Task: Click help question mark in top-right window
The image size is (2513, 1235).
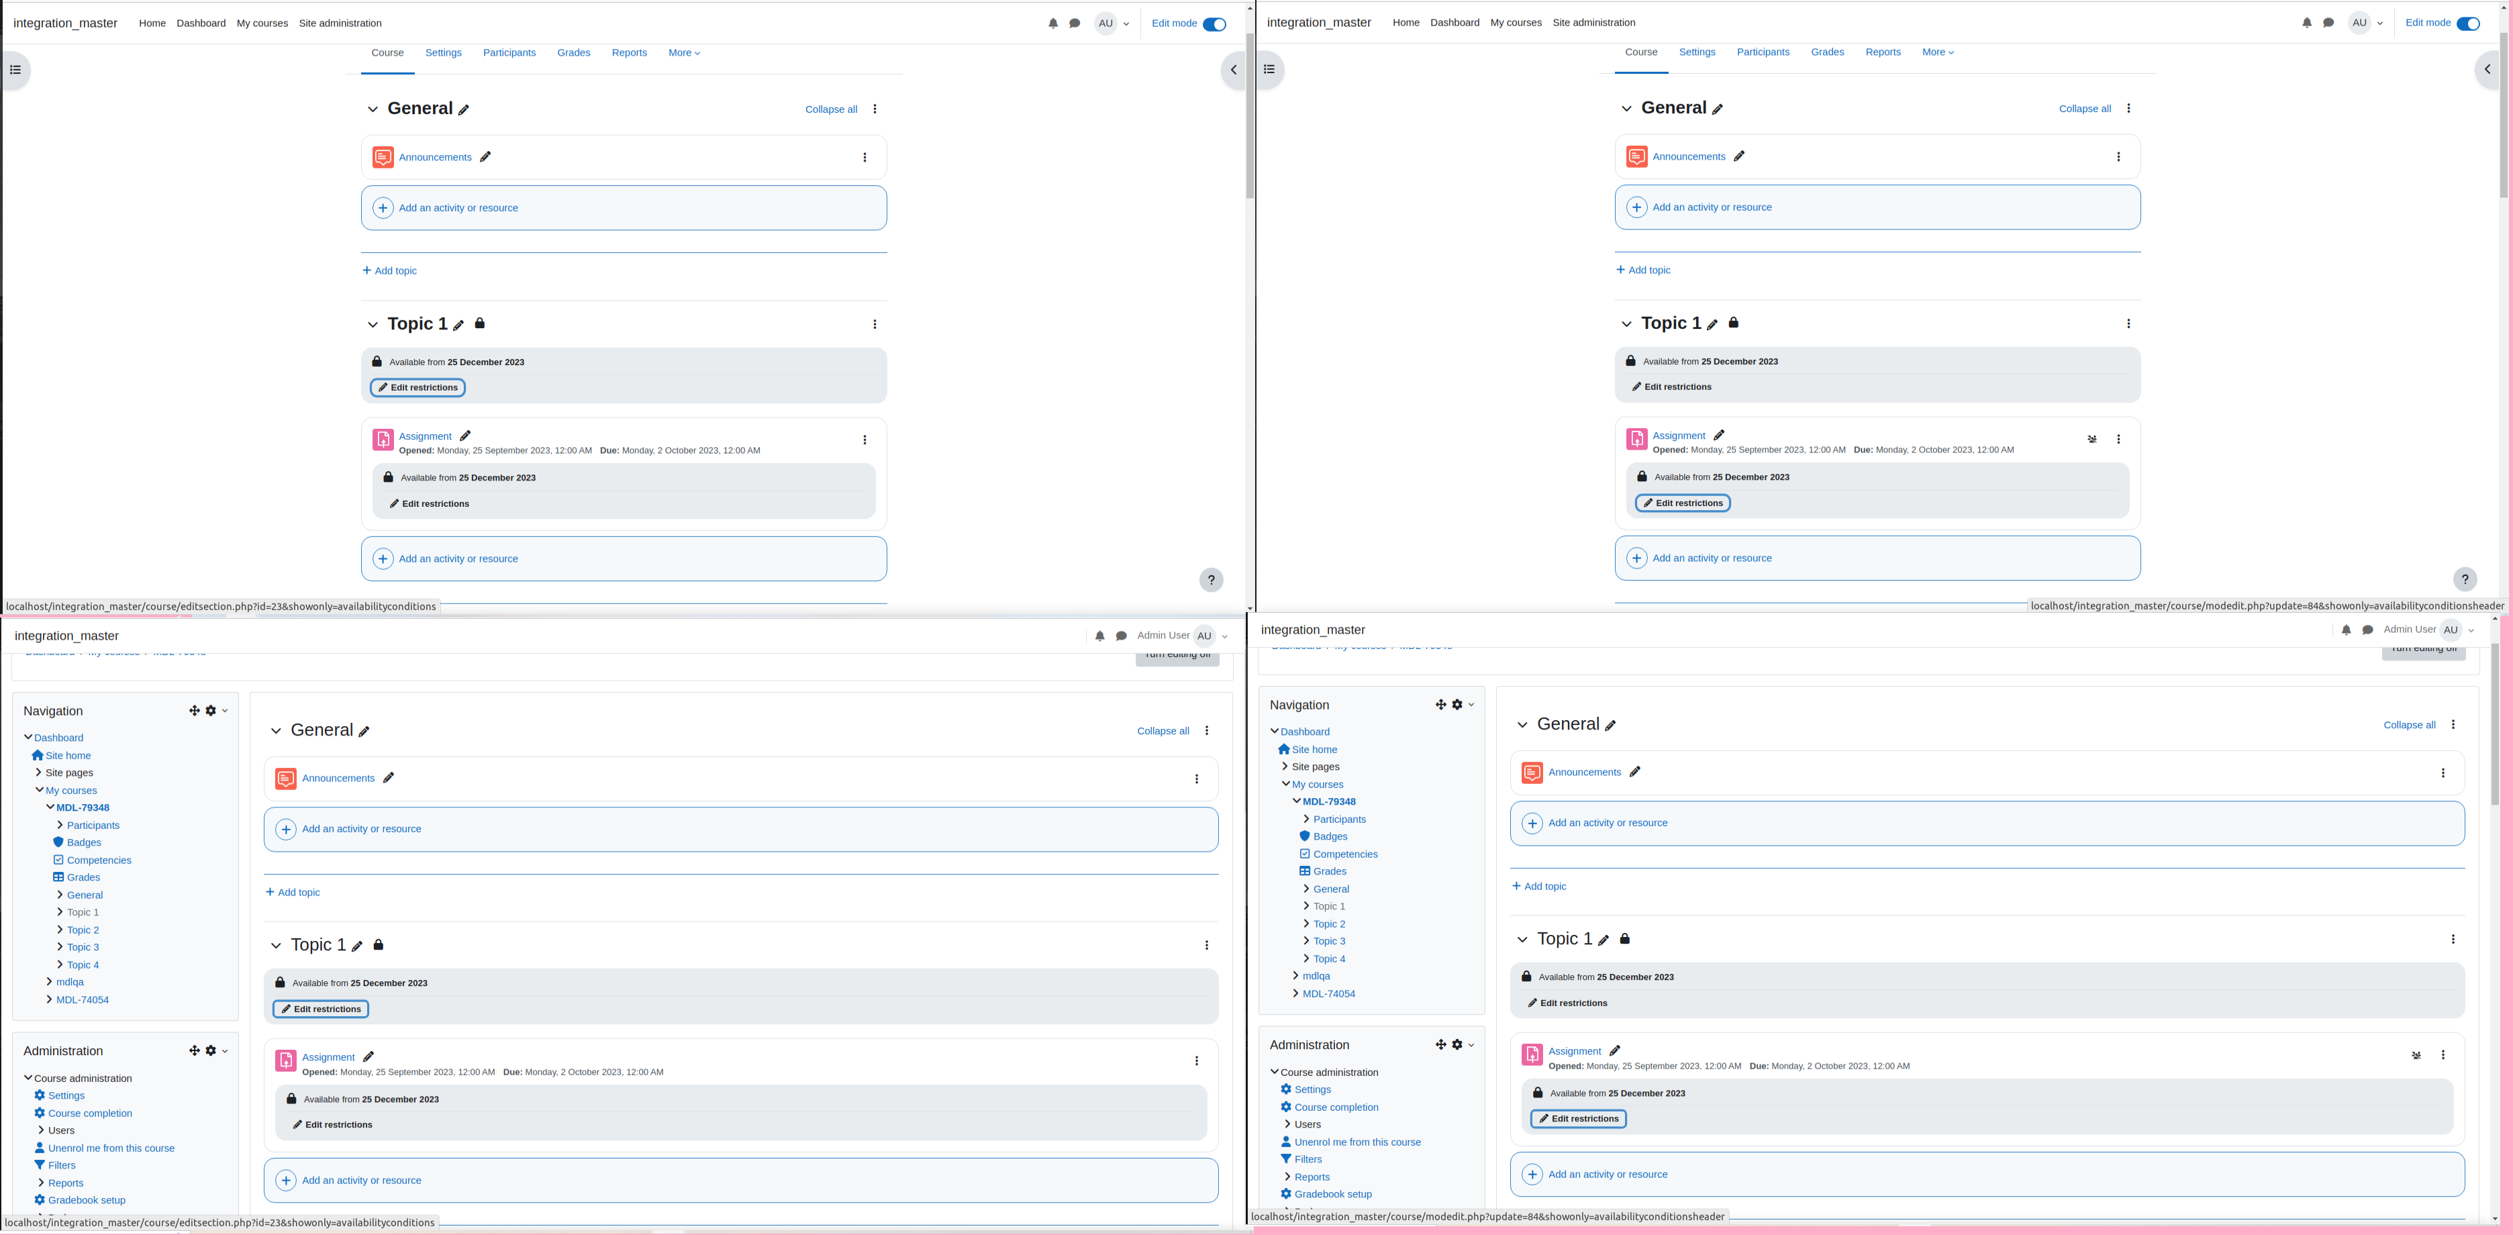Action: coord(2464,579)
